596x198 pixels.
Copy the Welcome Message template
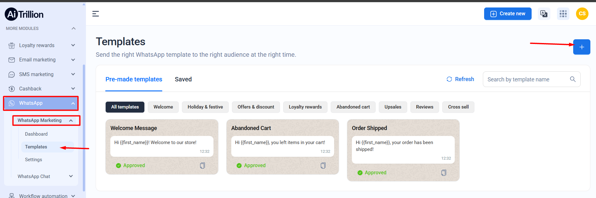point(203,166)
